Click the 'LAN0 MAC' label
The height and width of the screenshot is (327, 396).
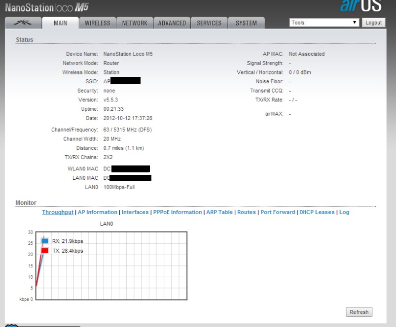(x=85, y=178)
